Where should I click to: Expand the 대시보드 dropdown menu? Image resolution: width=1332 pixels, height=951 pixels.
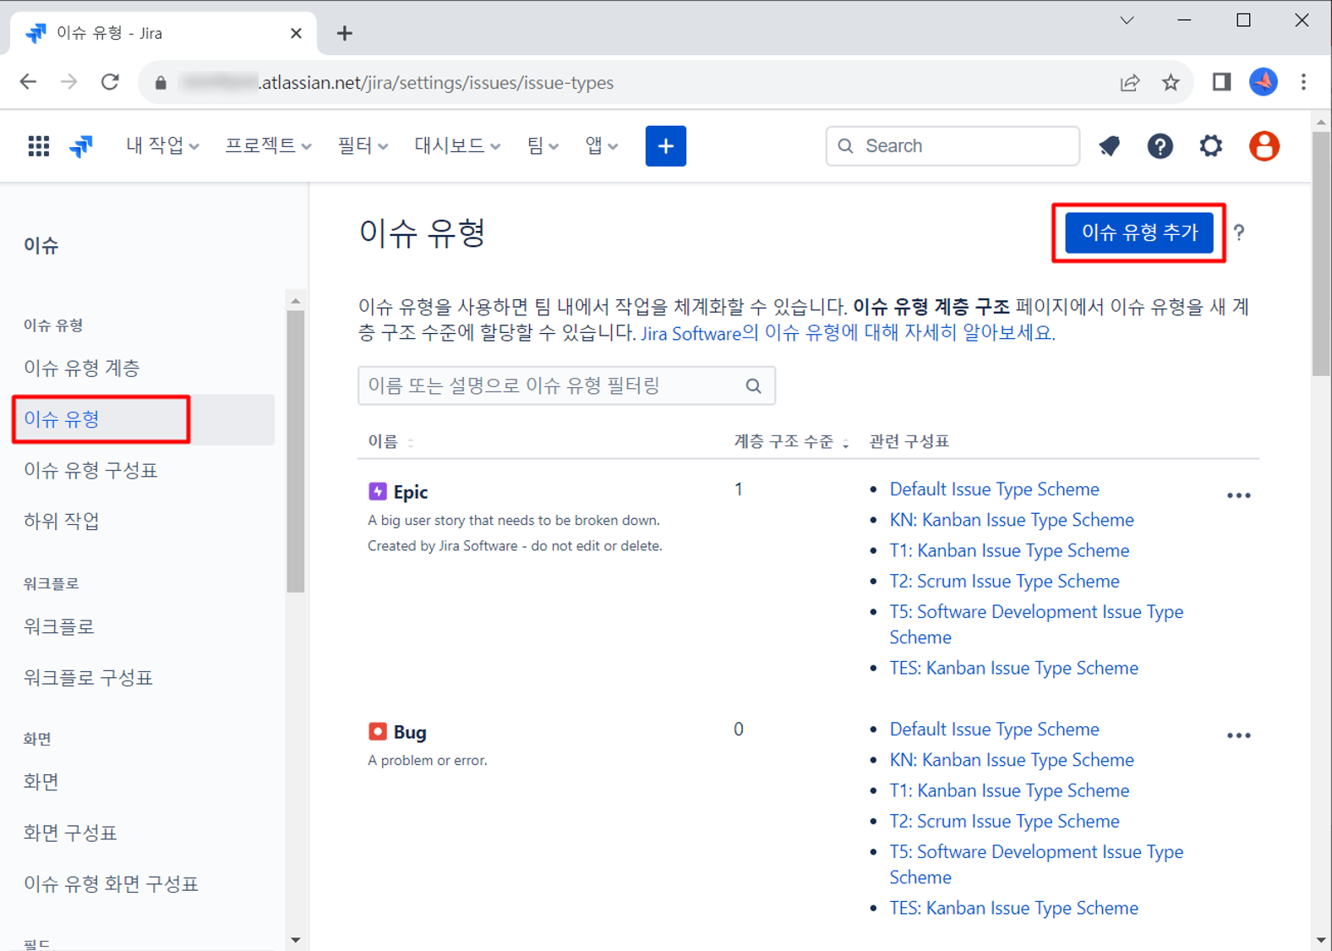(456, 146)
